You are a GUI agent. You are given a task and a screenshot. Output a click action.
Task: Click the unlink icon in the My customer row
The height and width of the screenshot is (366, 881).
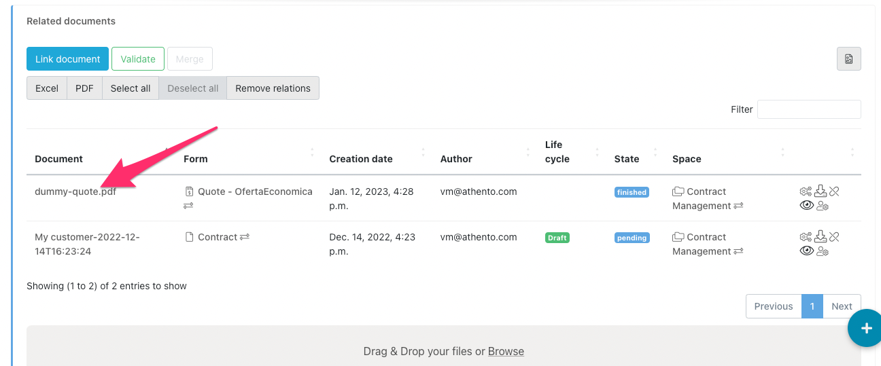tap(834, 237)
